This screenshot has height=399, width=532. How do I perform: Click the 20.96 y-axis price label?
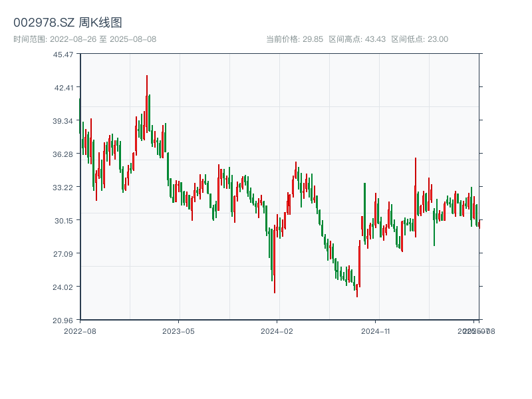[64, 320]
